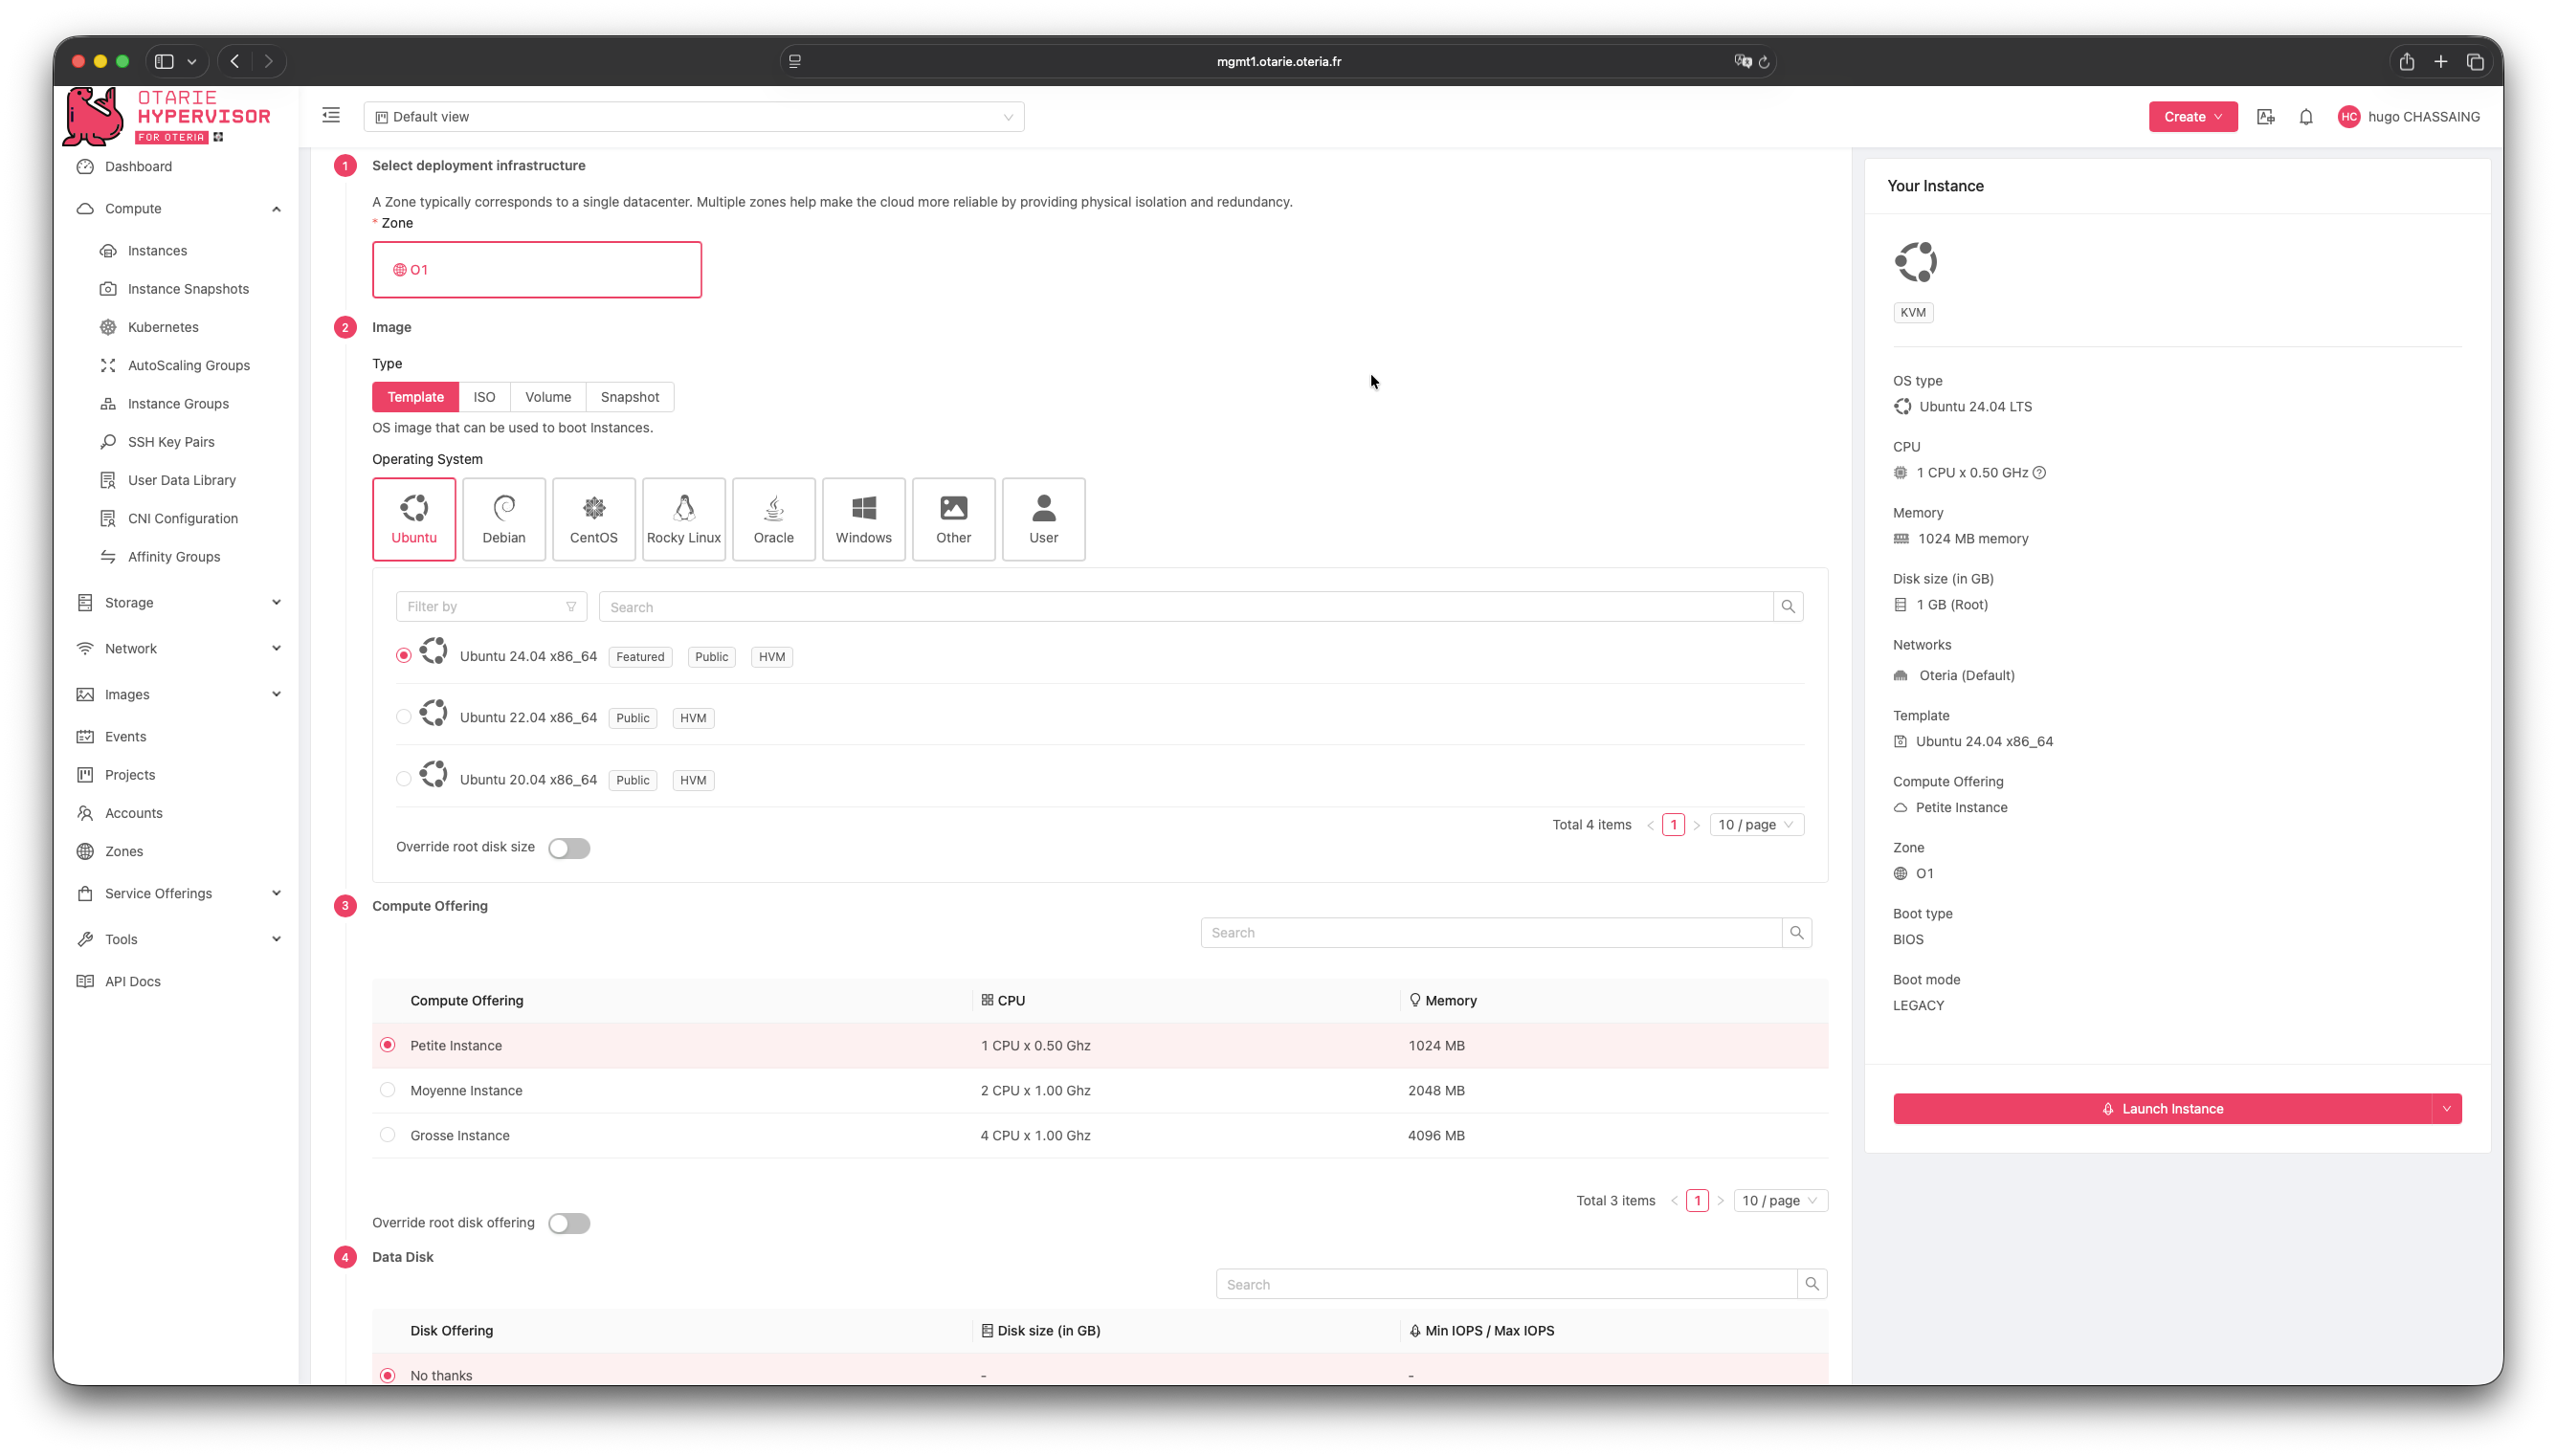Viewport: 2557px width, 1456px height.
Task: Expand the Network sidebar section
Action: [x=178, y=649]
